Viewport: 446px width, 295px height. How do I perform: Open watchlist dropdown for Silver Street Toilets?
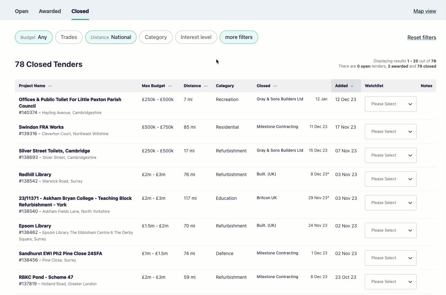tap(391, 155)
